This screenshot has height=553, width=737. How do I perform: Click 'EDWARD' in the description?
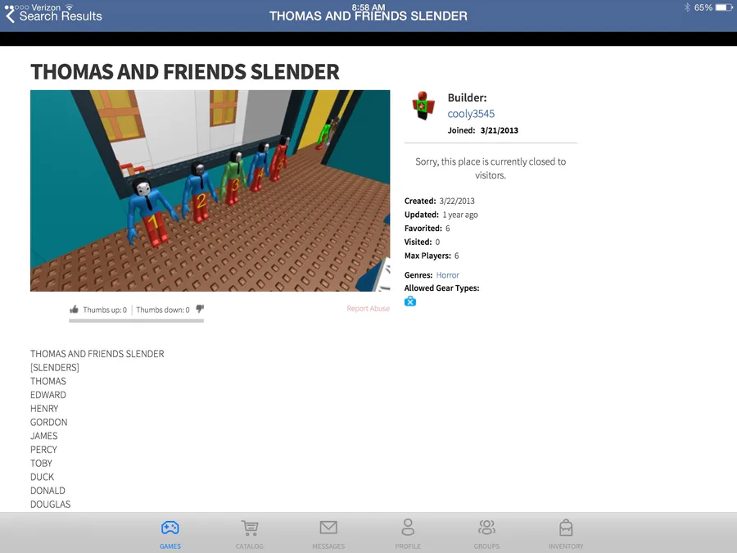click(48, 395)
